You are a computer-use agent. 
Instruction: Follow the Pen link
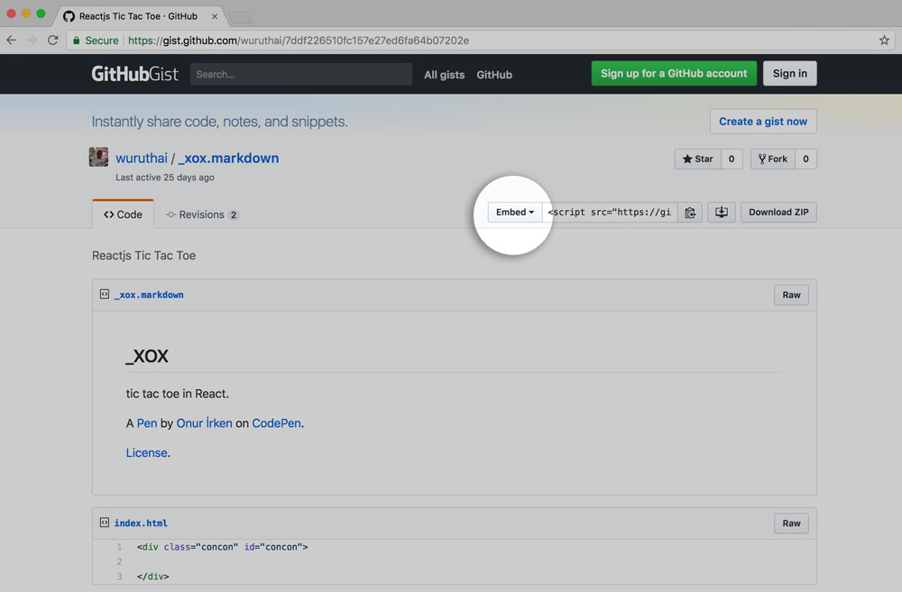pyautogui.click(x=147, y=423)
